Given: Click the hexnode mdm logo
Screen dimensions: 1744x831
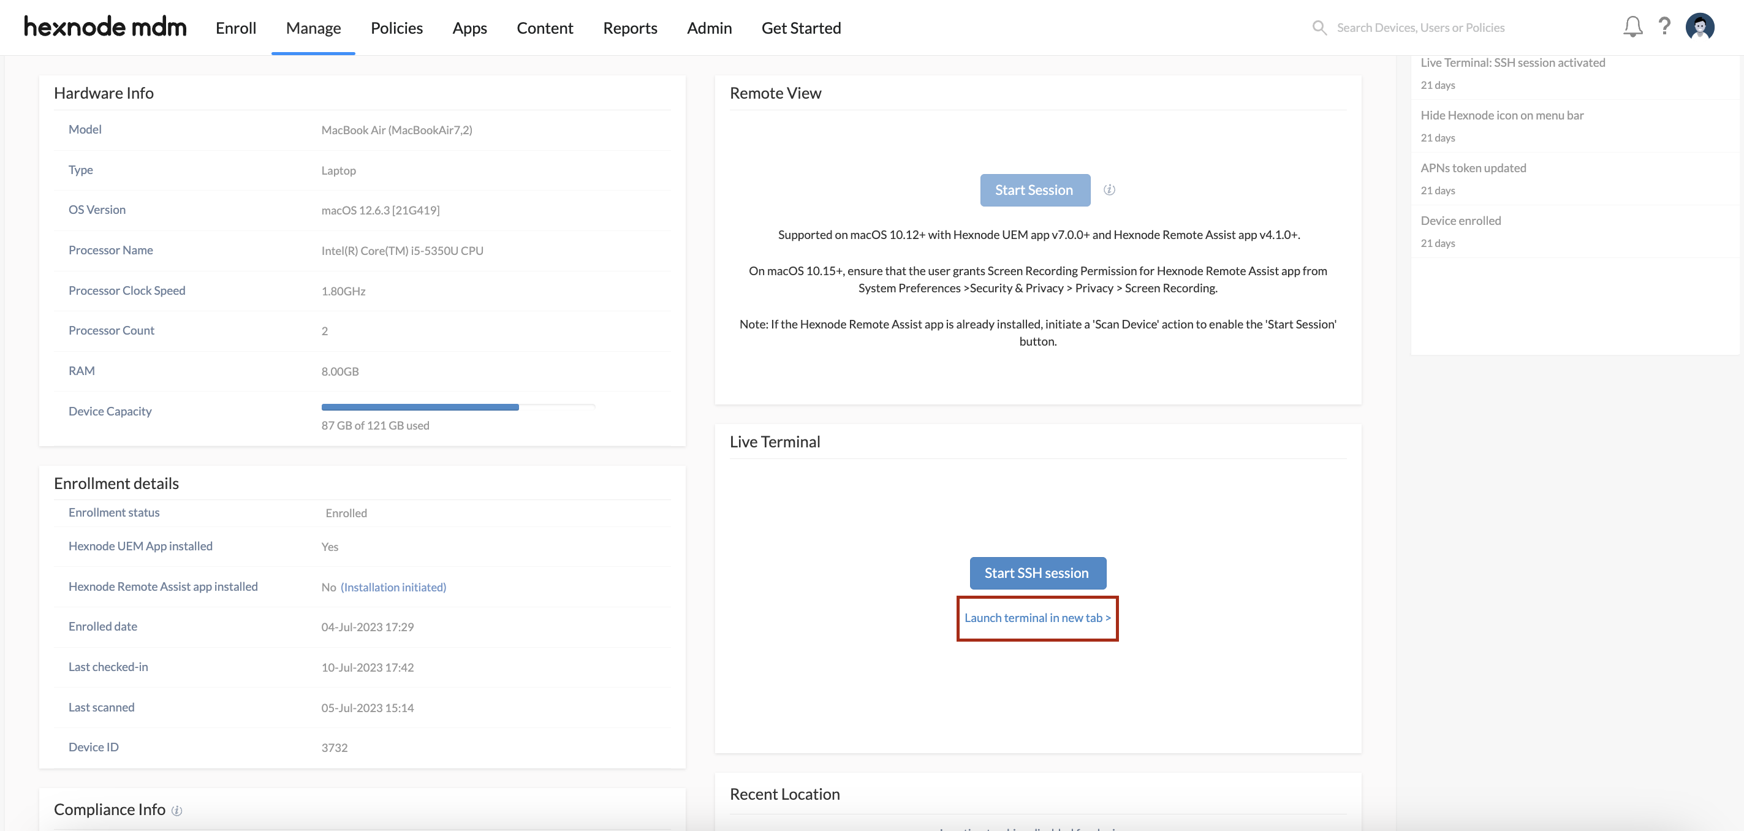Looking at the screenshot, I should click(105, 27).
